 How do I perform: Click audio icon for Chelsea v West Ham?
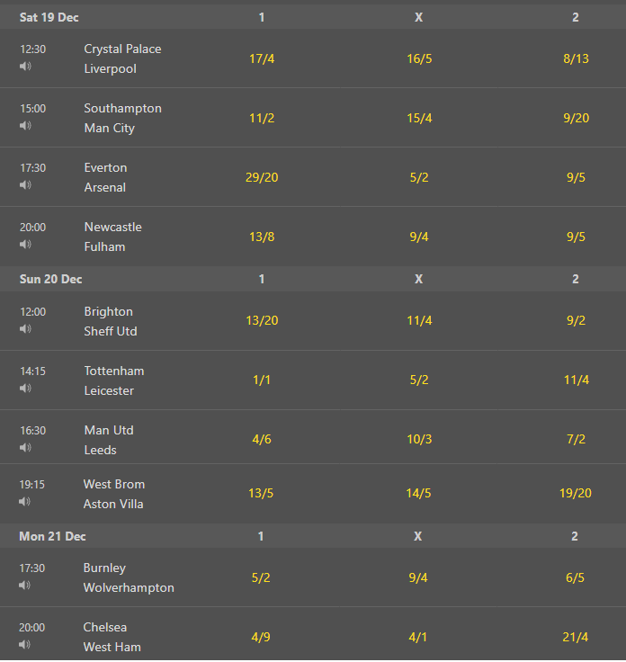tap(24, 644)
